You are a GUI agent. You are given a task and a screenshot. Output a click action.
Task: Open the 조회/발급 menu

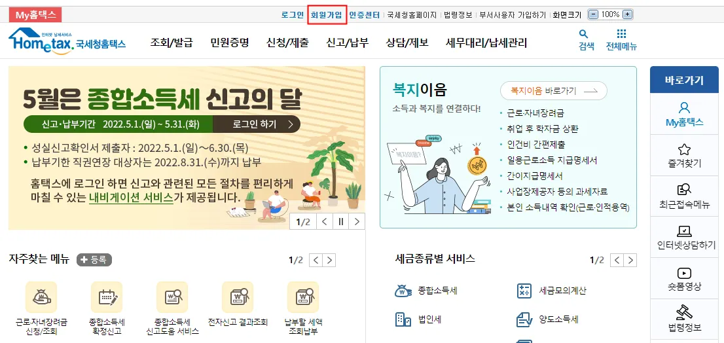[172, 43]
